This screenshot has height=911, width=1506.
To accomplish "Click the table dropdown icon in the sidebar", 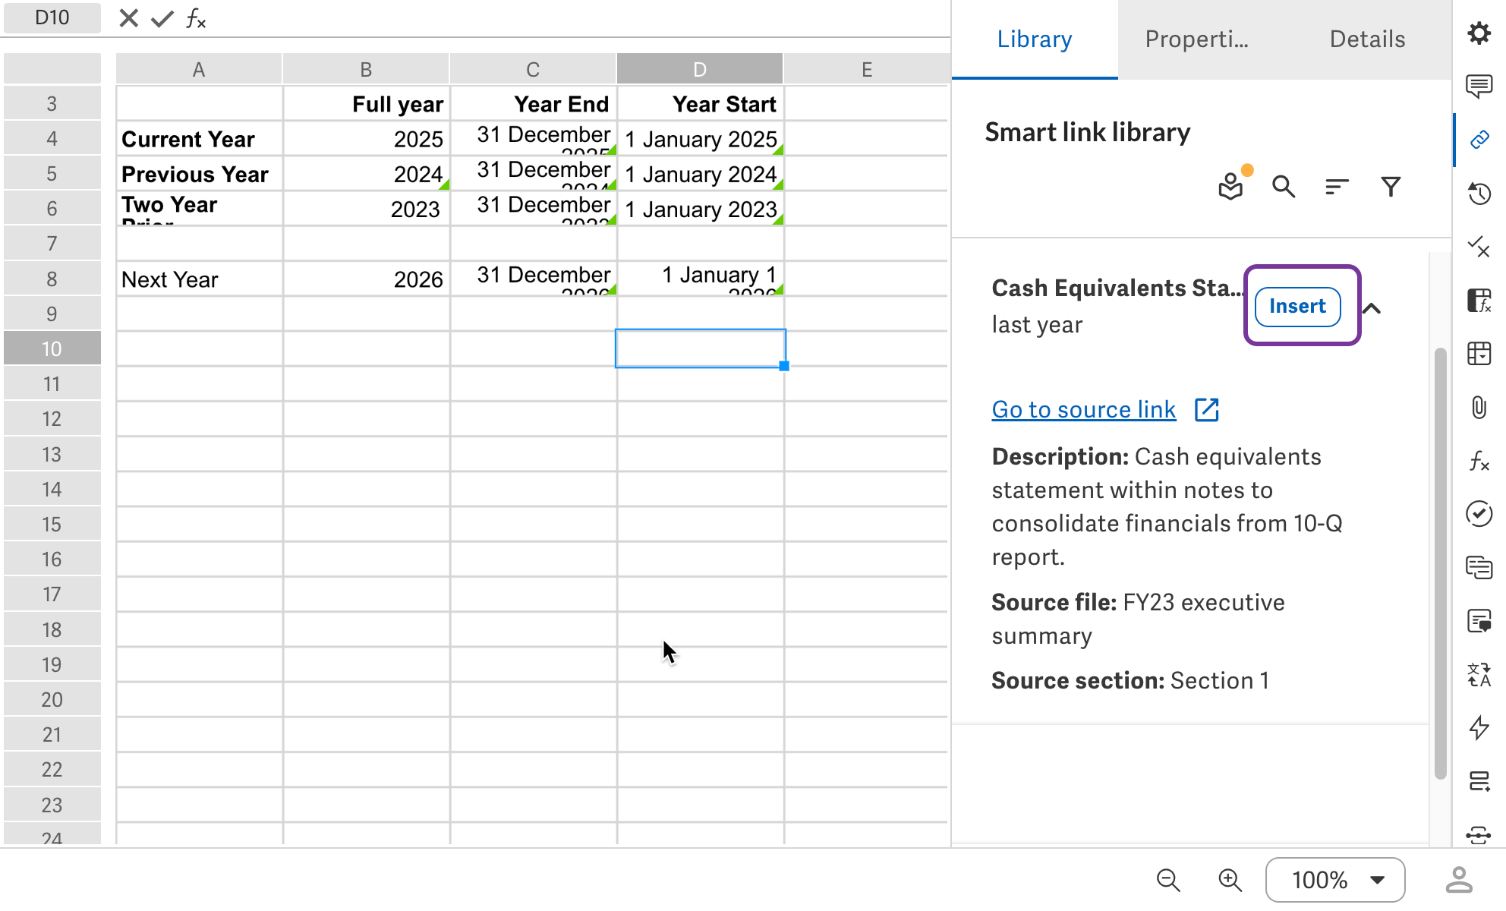I will pos(1479,353).
